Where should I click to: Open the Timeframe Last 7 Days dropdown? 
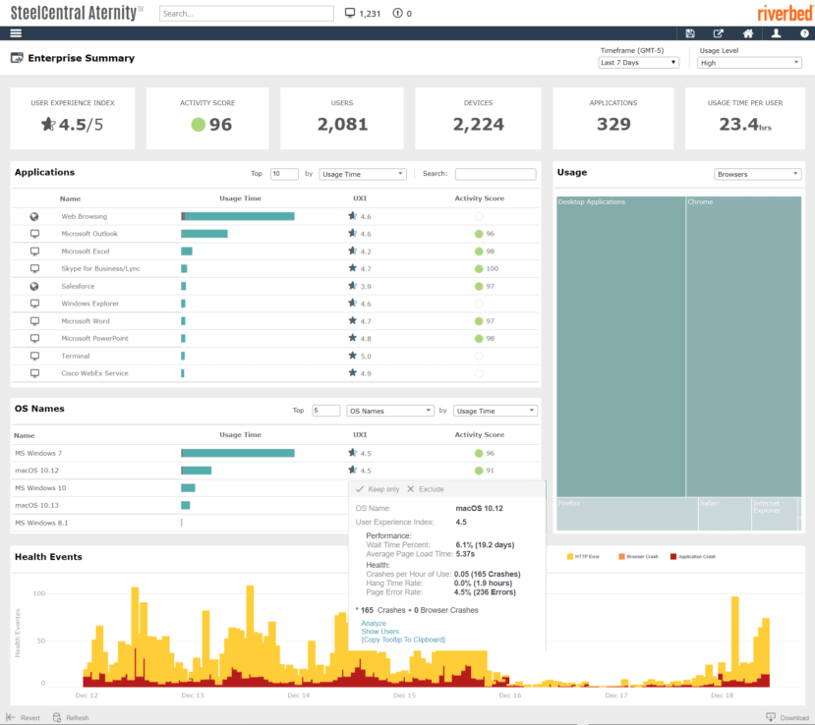[x=638, y=62]
